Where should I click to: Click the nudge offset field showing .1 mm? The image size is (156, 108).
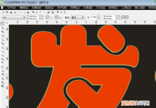tap(93, 17)
